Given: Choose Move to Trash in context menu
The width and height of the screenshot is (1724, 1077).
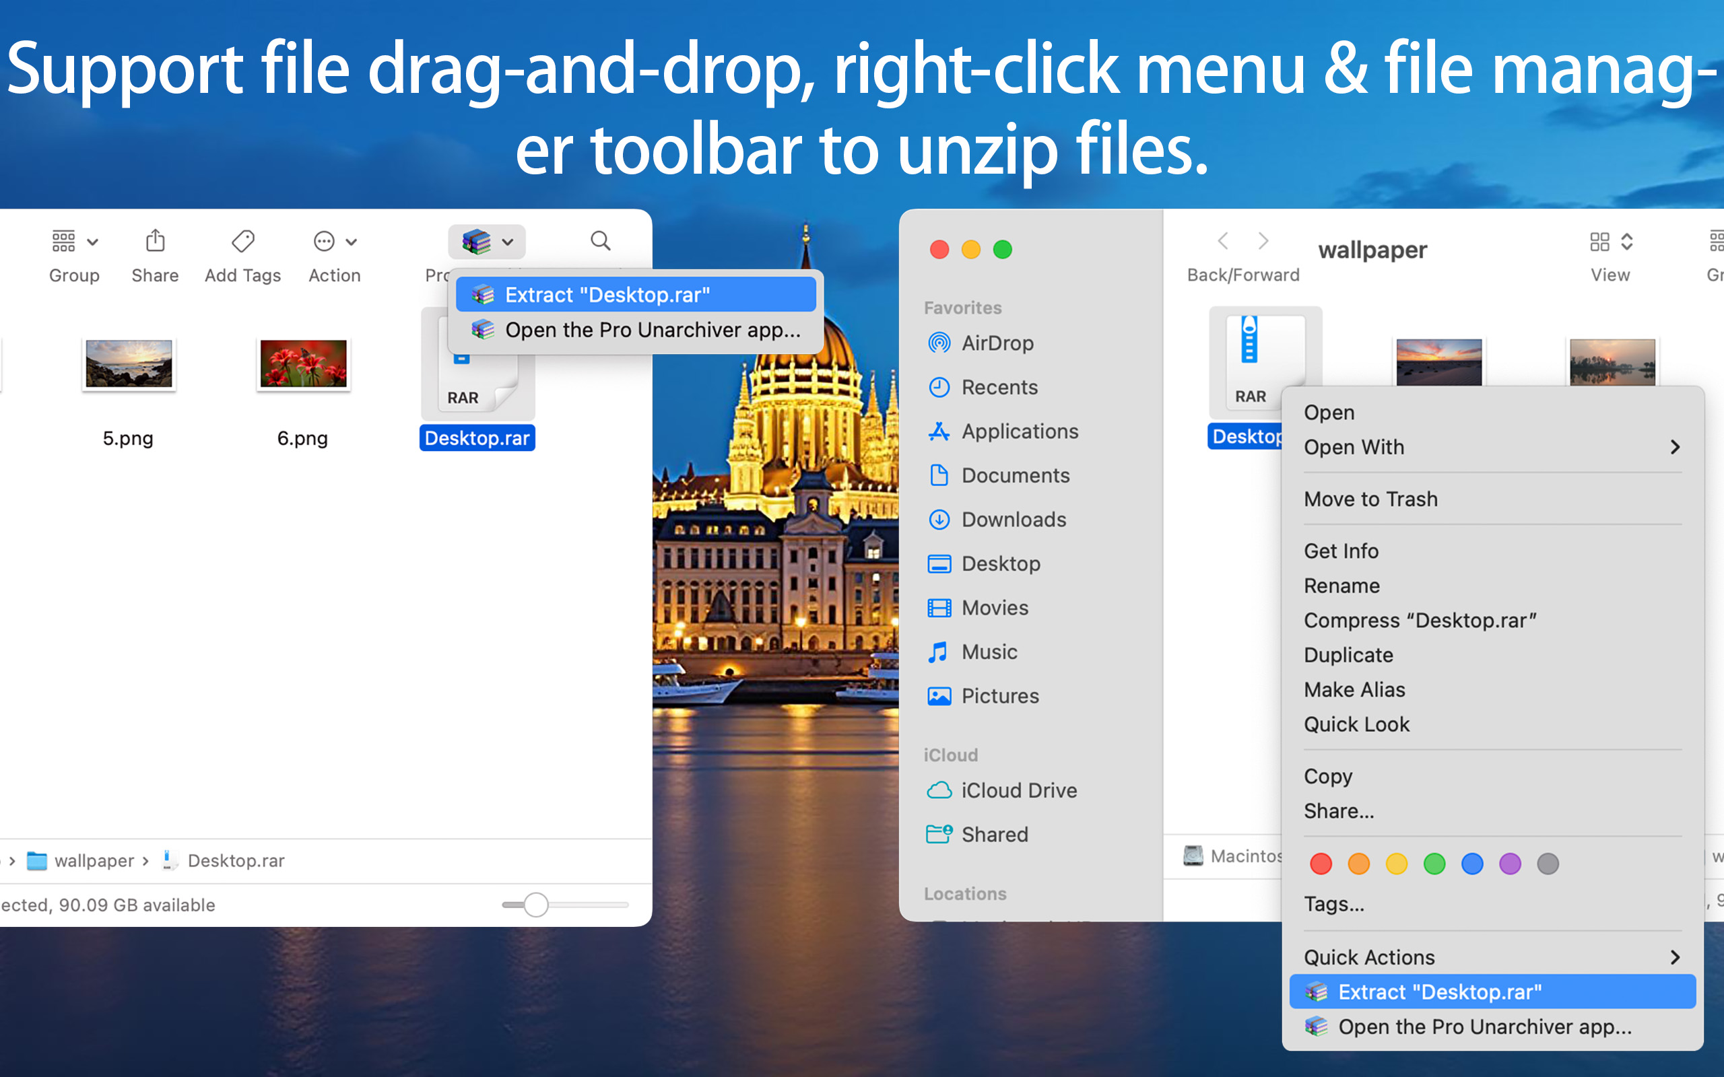Looking at the screenshot, I should [1492, 499].
